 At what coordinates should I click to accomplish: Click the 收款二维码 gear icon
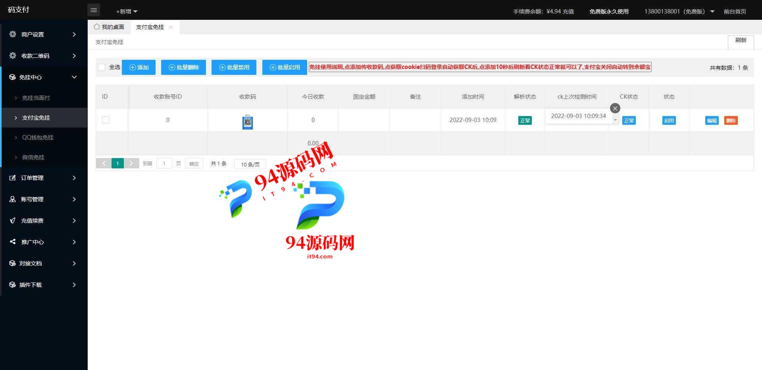(x=13, y=55)
